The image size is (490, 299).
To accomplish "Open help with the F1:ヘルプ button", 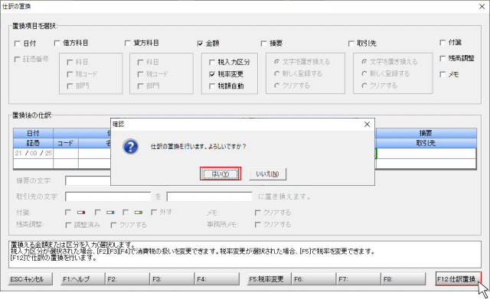I will tap(83, 279).
